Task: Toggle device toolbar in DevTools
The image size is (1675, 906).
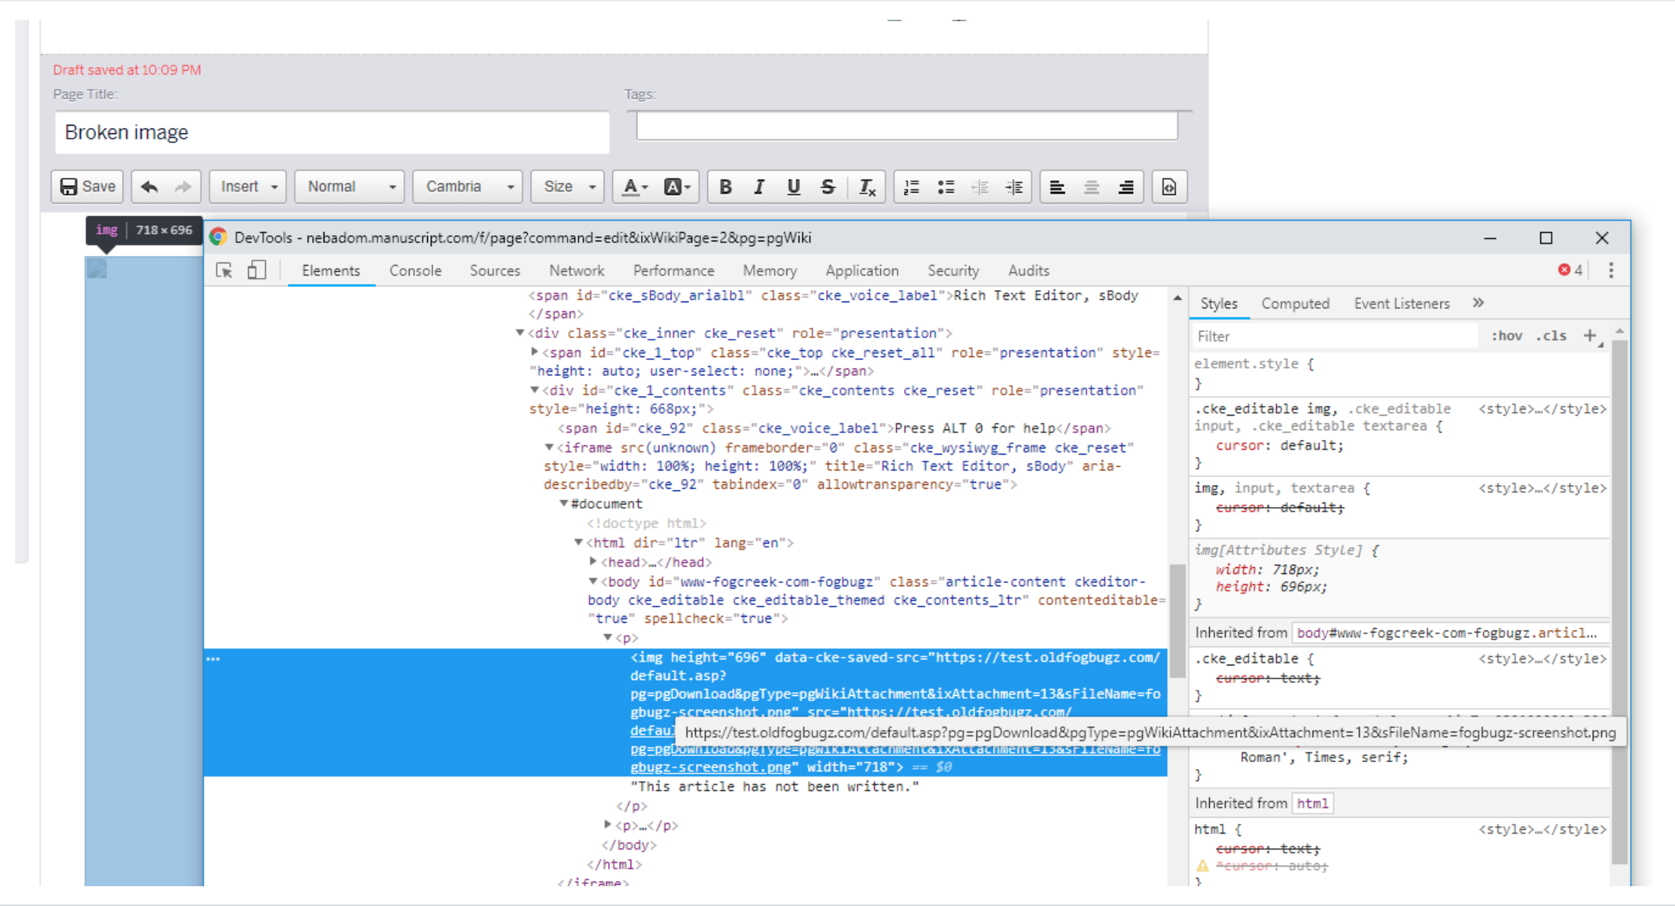Action: point(257,270)
